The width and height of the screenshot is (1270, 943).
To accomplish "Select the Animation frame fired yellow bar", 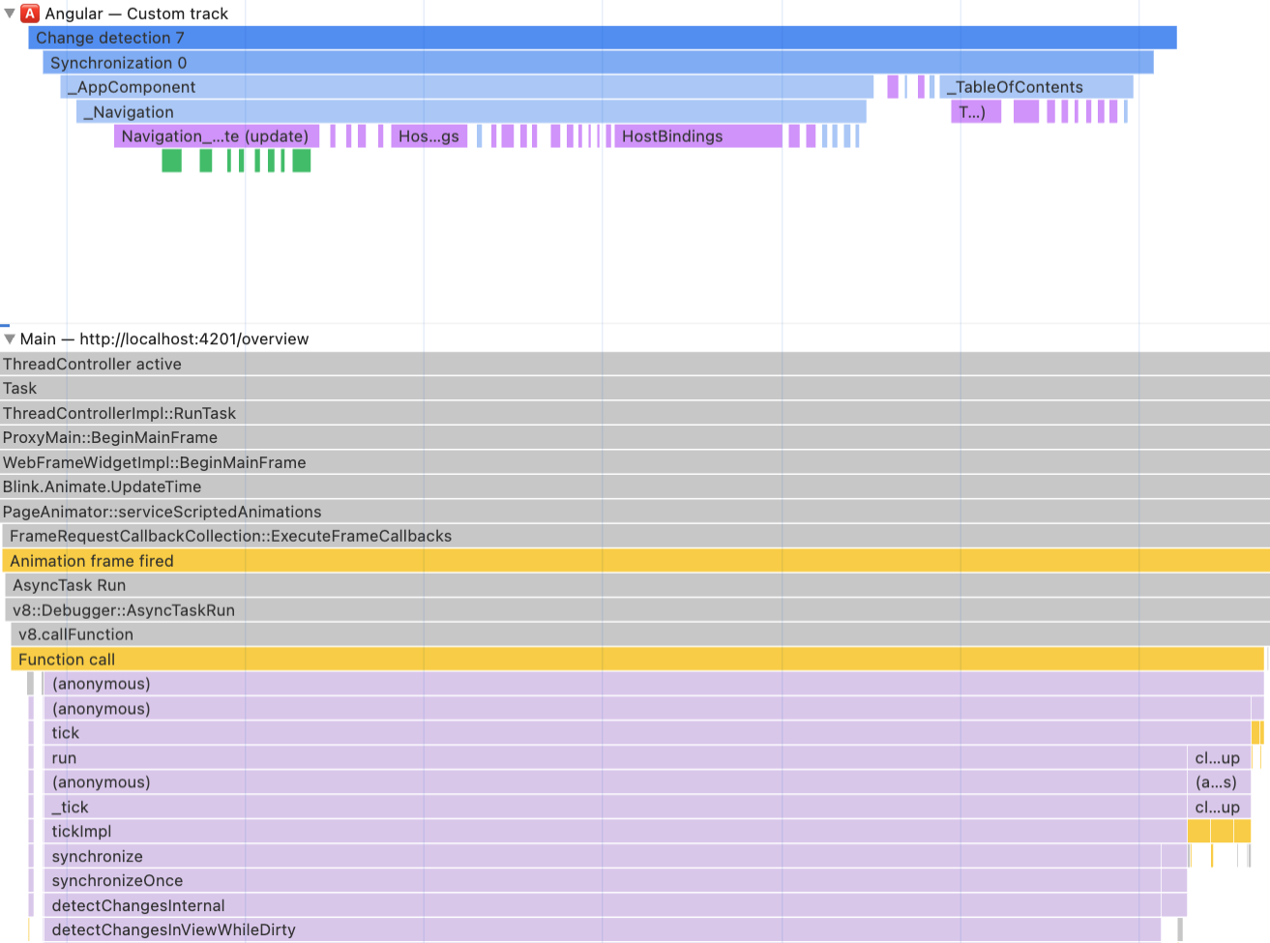I will click(x=290, y=561).
